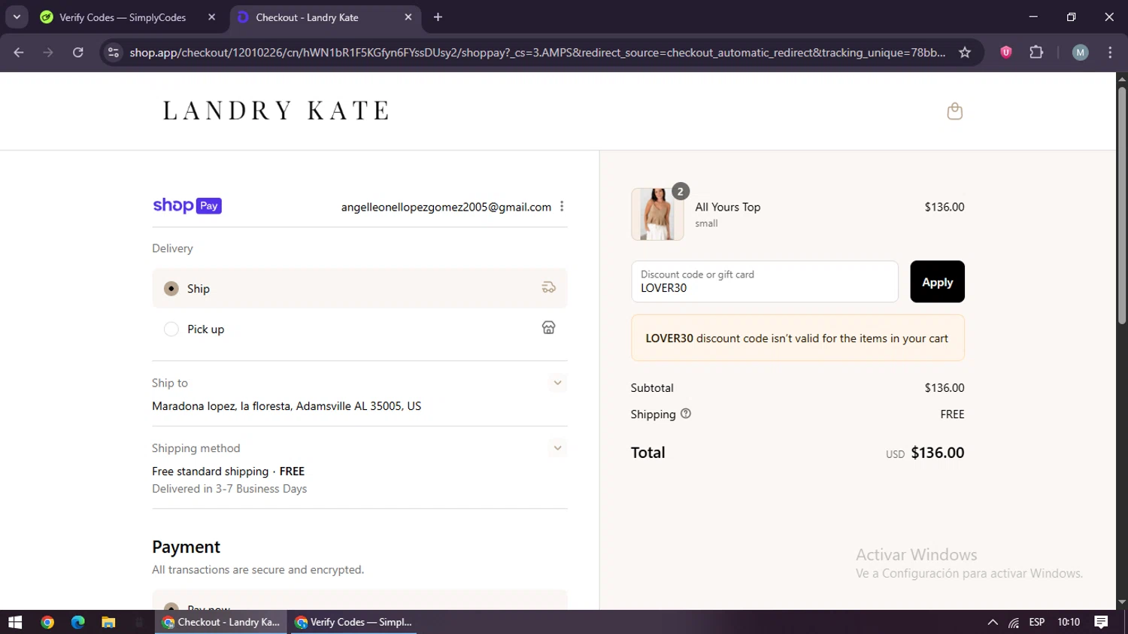This screenshot has width=1128, height=634.
Task: Click the browser address bar URL
Action: [538, 53]
